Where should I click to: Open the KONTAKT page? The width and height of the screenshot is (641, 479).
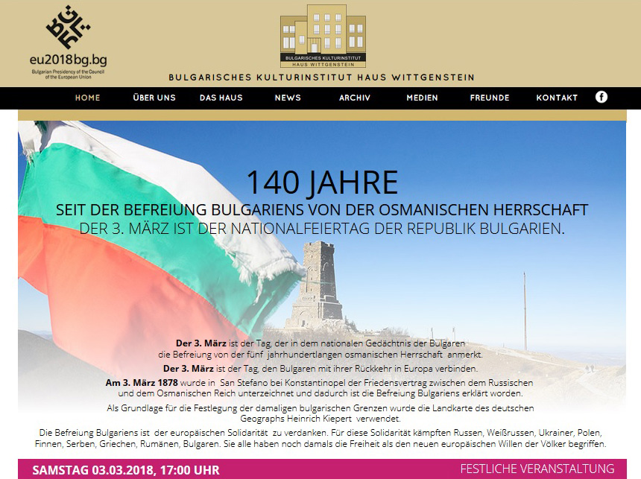coord(557,98)
